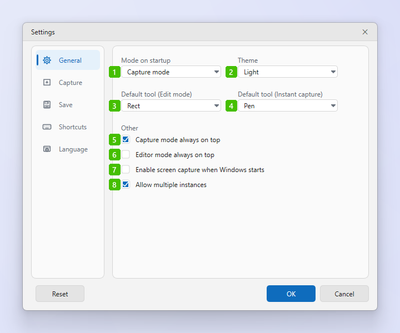Go to the Shortcuts settings tab
This screenshot has width=400, height=333.
pyautogui.click(x=68, y=127)
